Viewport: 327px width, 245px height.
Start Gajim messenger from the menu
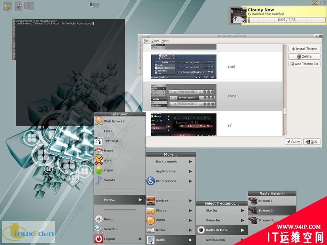119,170
